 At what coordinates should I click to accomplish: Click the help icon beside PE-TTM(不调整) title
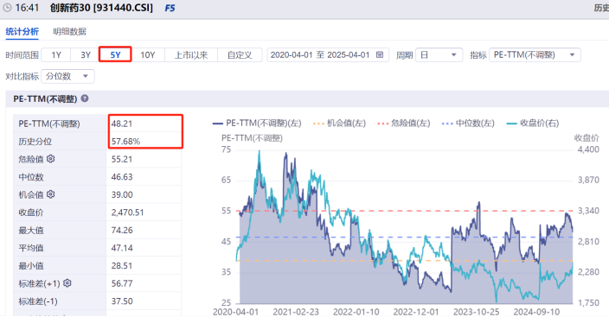85,98
